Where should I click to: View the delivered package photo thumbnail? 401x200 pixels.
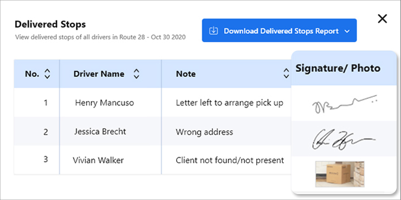[340, 174]
